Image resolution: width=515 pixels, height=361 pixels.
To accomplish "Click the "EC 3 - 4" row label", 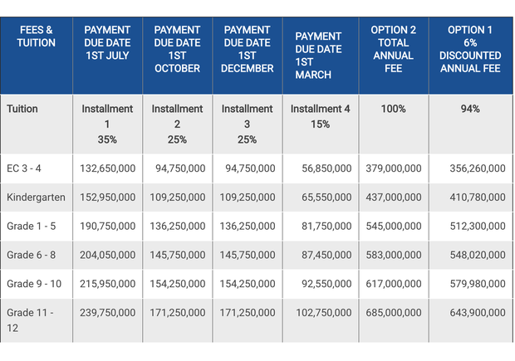I will click(25, 168).
